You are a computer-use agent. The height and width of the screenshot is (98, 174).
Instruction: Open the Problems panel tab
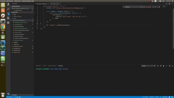click(38, 66)
